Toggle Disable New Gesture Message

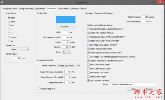pos(100,33)
